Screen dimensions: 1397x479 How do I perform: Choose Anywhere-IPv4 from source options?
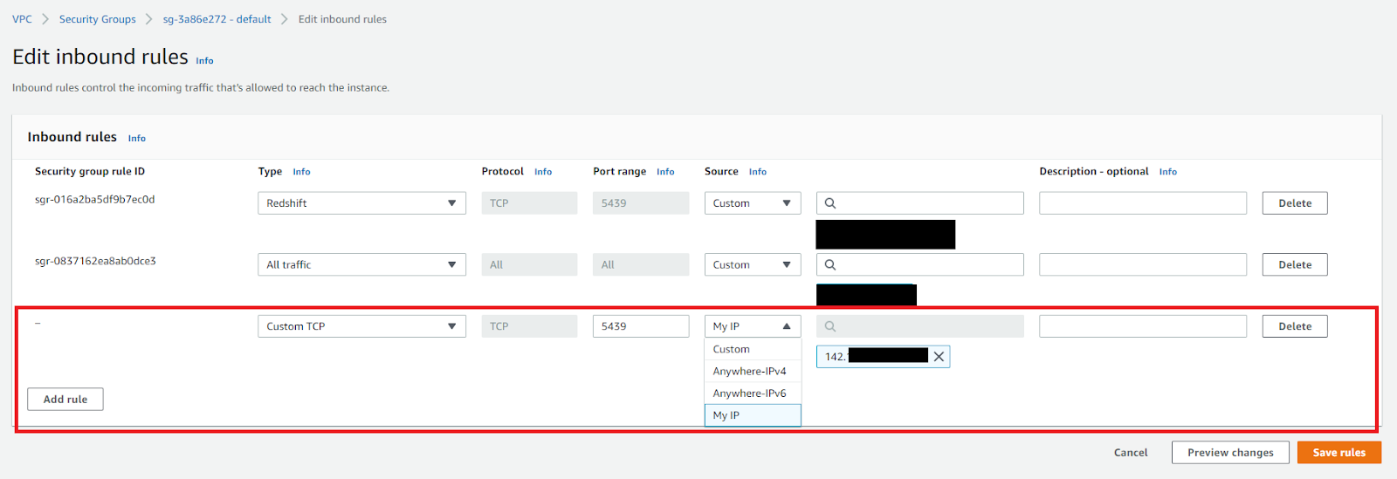[x=749, y=372]
